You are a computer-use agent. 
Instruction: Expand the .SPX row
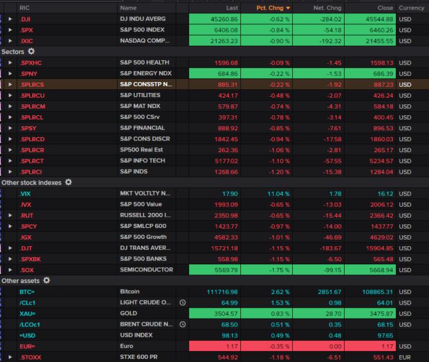[x=10, y=30]
